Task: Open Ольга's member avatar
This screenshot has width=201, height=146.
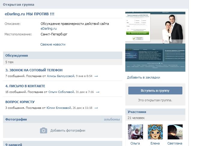Action: coord(136,132)
